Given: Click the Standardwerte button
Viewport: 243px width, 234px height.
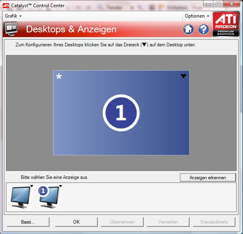Looking at the screenshot, I should pyautogui.click(x=214, y=222).
